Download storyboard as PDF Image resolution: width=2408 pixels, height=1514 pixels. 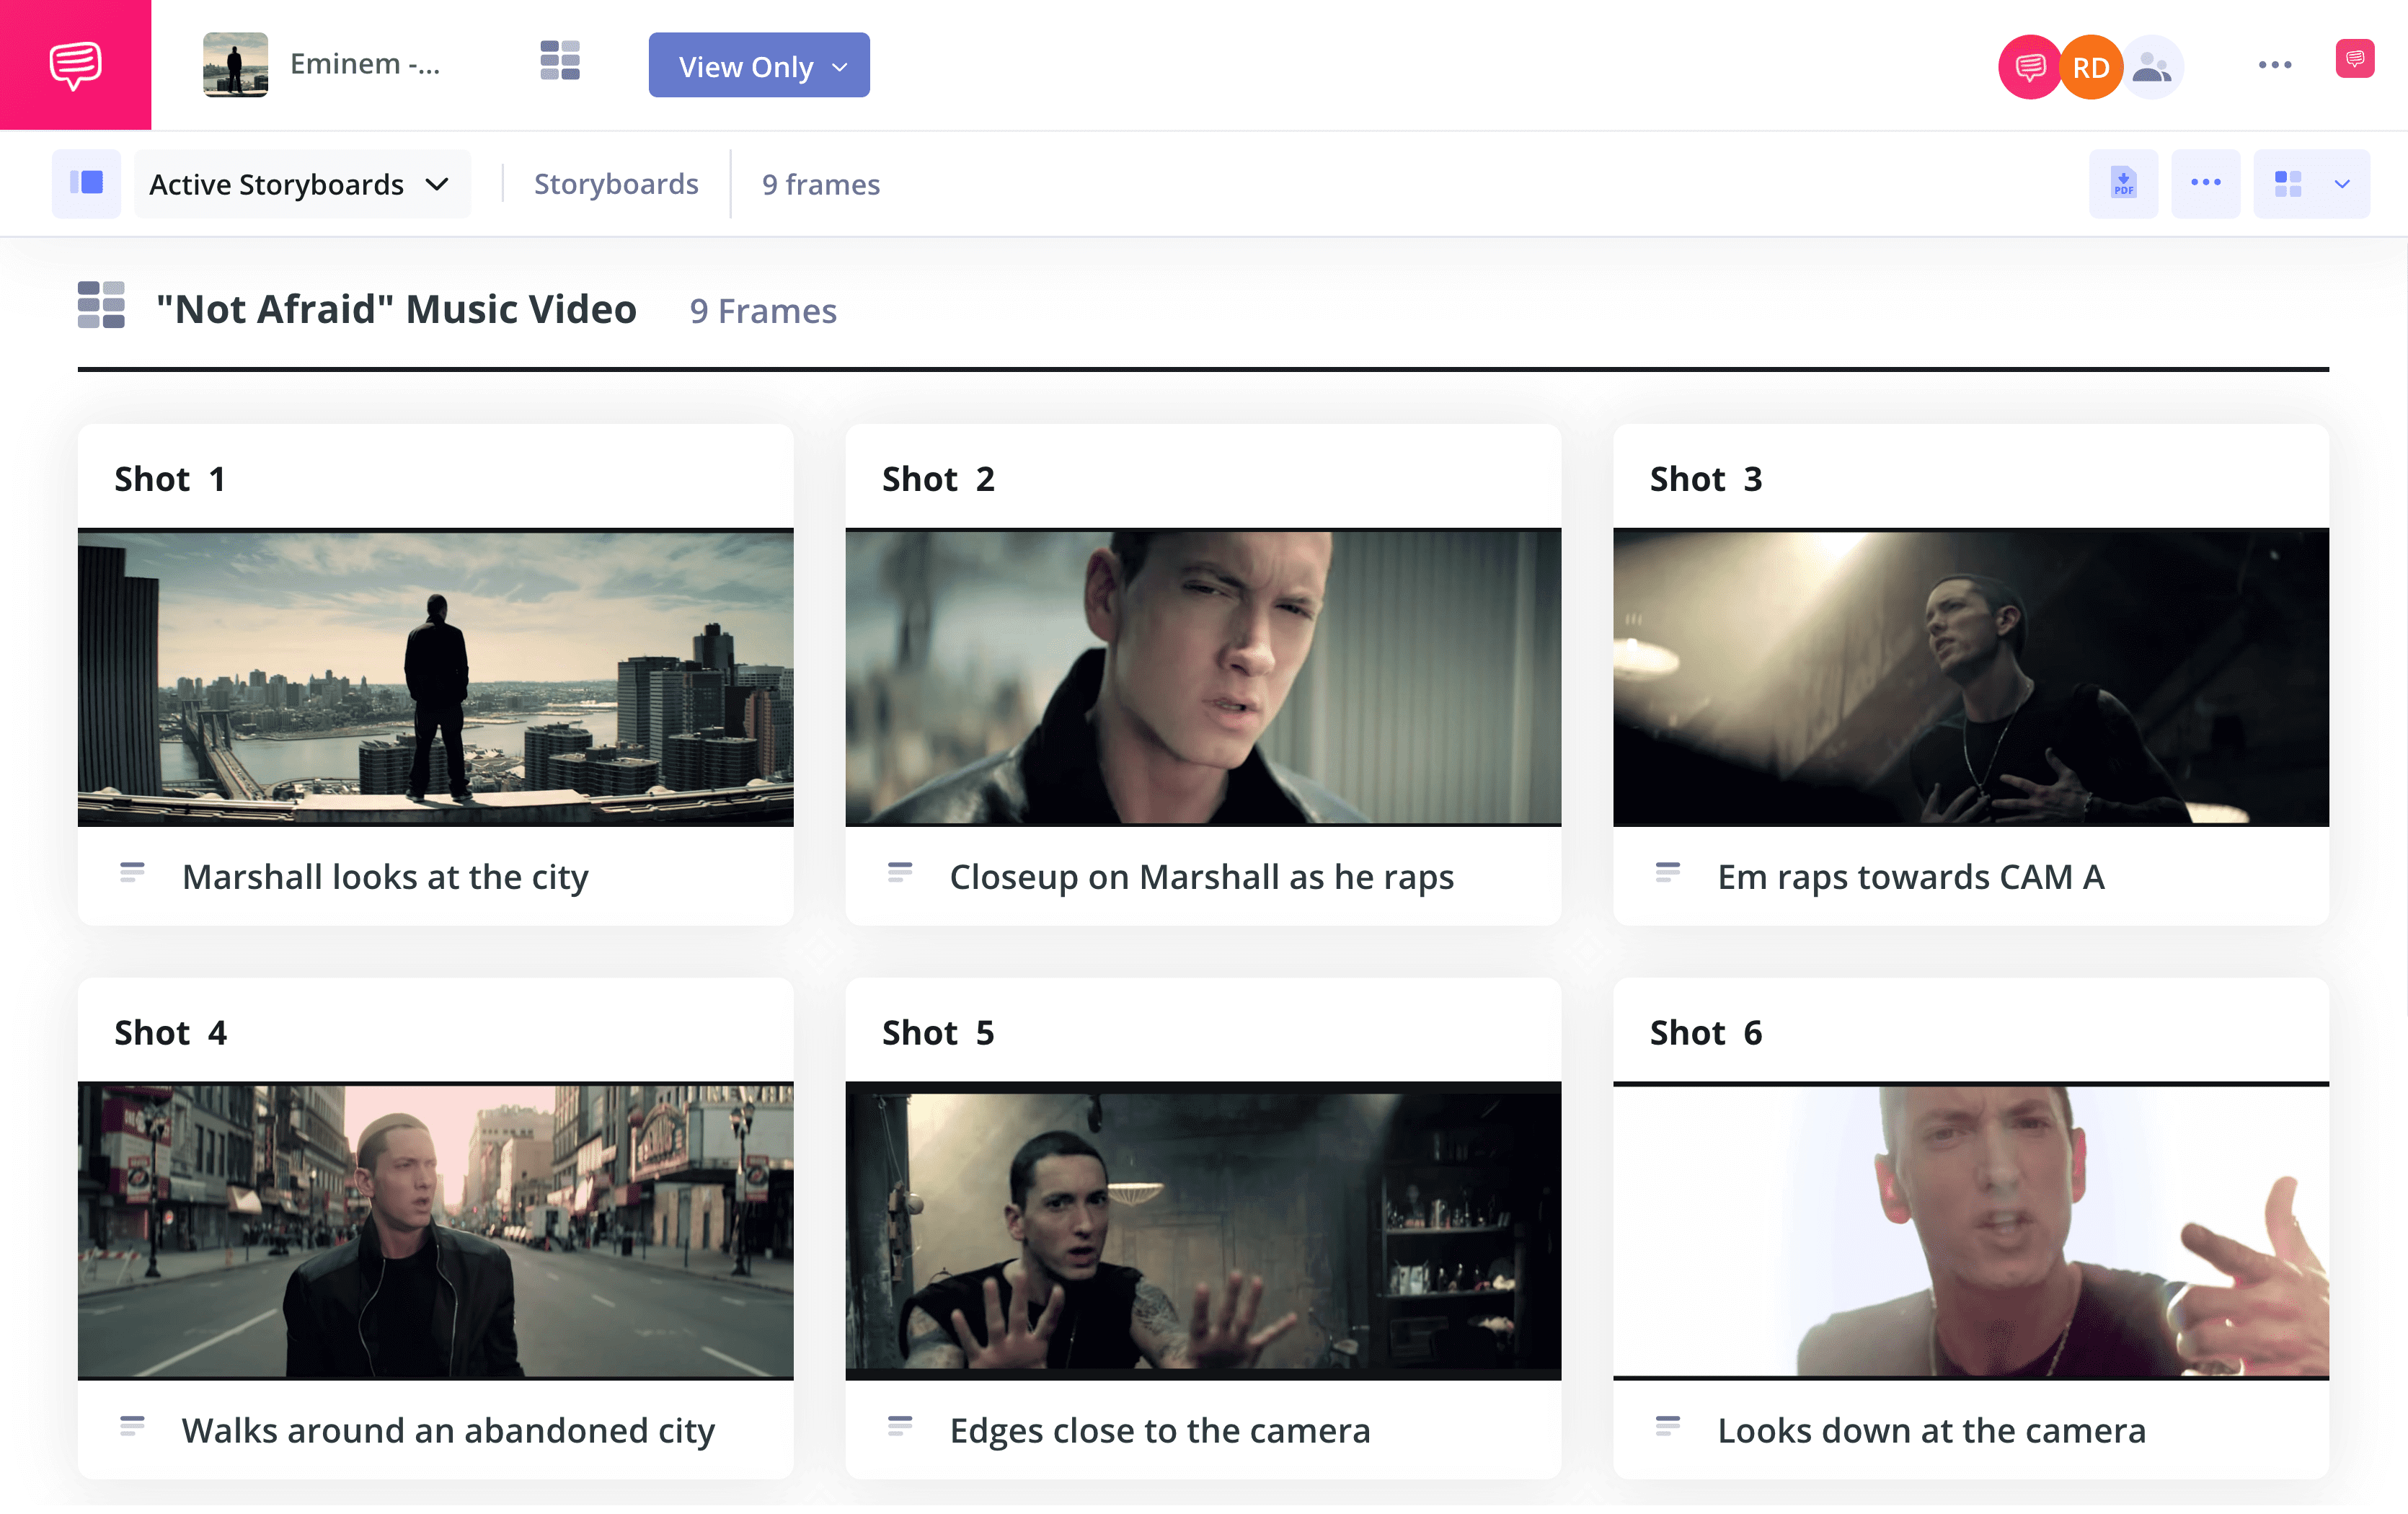click(x=2123, y=184)
